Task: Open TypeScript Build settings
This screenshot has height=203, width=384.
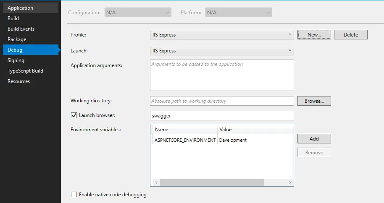Action: [25, 71]
